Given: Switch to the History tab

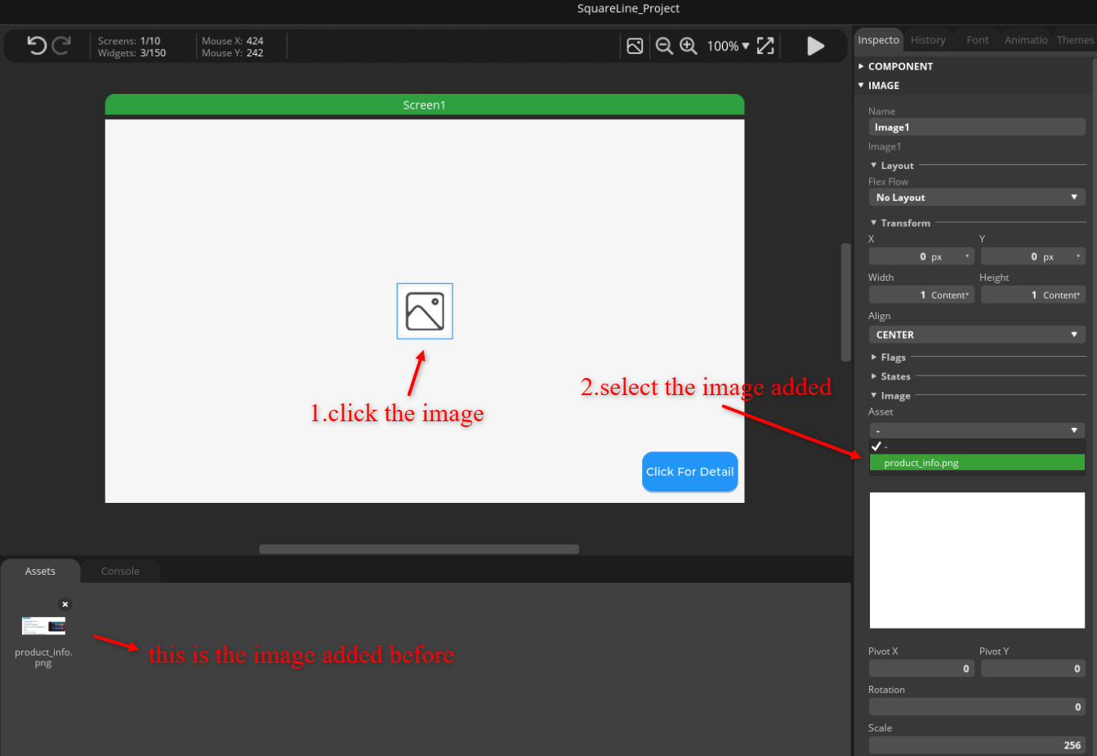Looking at the screenshot, I should [928, 40].
